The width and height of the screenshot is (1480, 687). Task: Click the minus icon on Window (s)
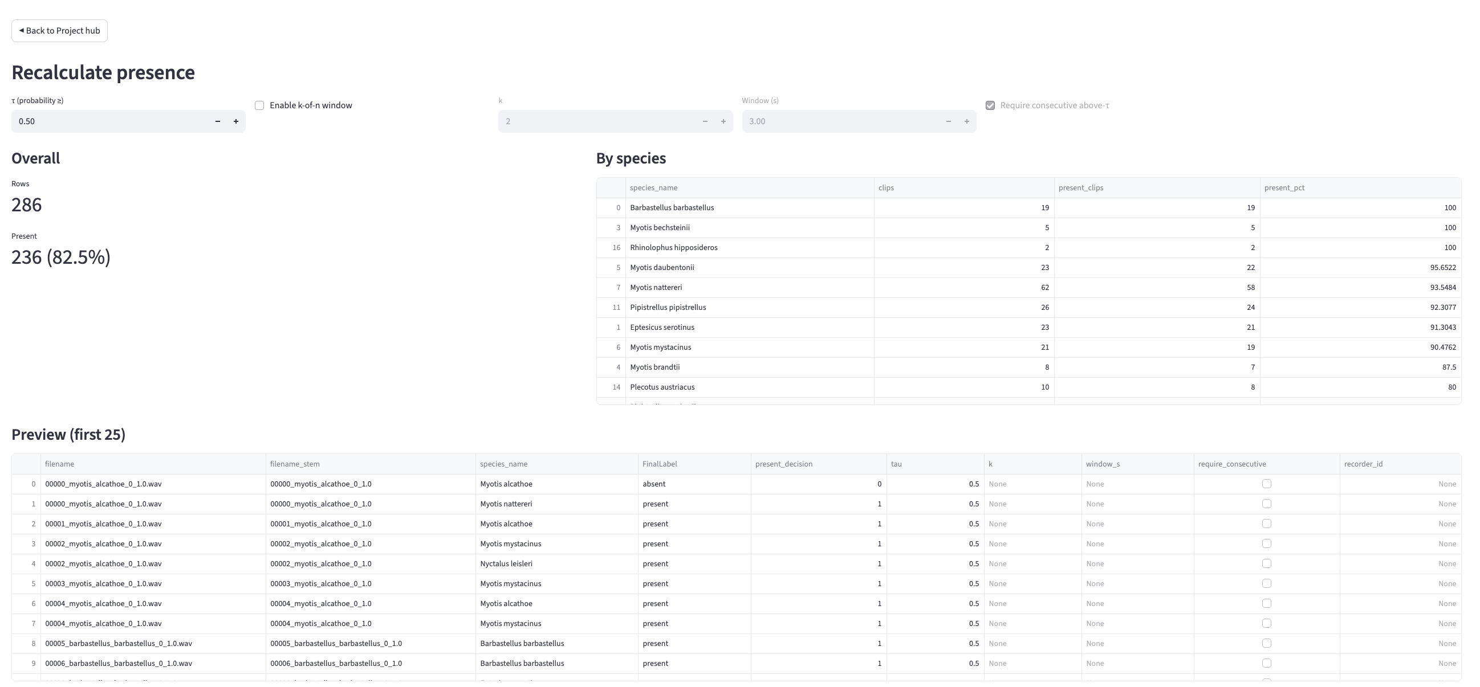949,121
